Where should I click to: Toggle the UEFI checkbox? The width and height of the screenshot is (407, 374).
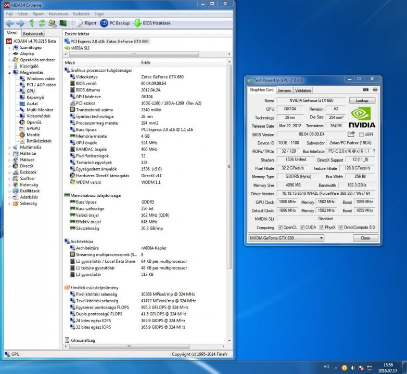click(362, 135)
